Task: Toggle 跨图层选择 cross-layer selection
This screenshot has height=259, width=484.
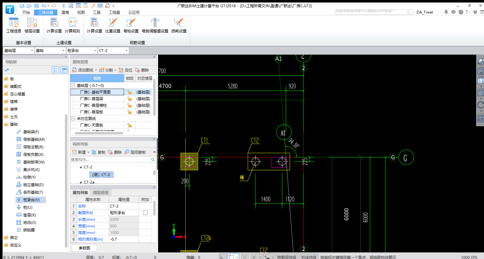Action: click(287, 257)
